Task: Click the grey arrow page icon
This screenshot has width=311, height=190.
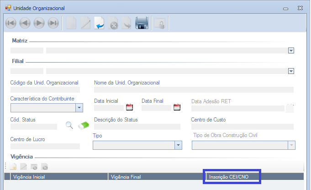Action: click(127, 23)
